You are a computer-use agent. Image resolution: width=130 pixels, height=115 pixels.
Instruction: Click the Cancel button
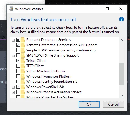pyautogui.click(x=113, y=105)
